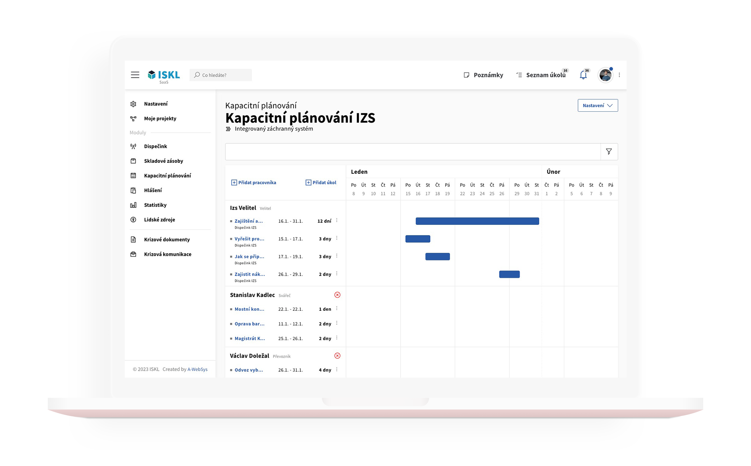Open options menu for 'Oprava bar...' task
The height and width of the screenshot is (466, 751).
[x=337, y=324]
